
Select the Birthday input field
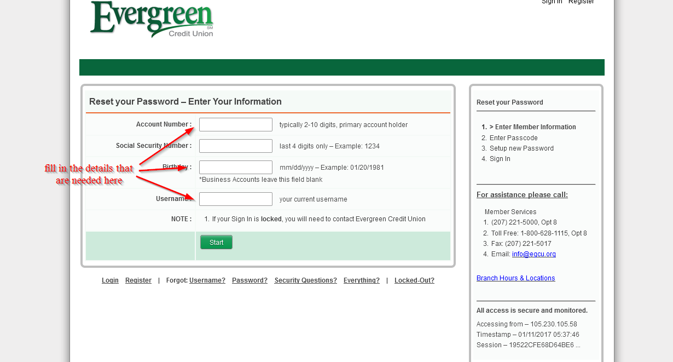click(236, 168)
